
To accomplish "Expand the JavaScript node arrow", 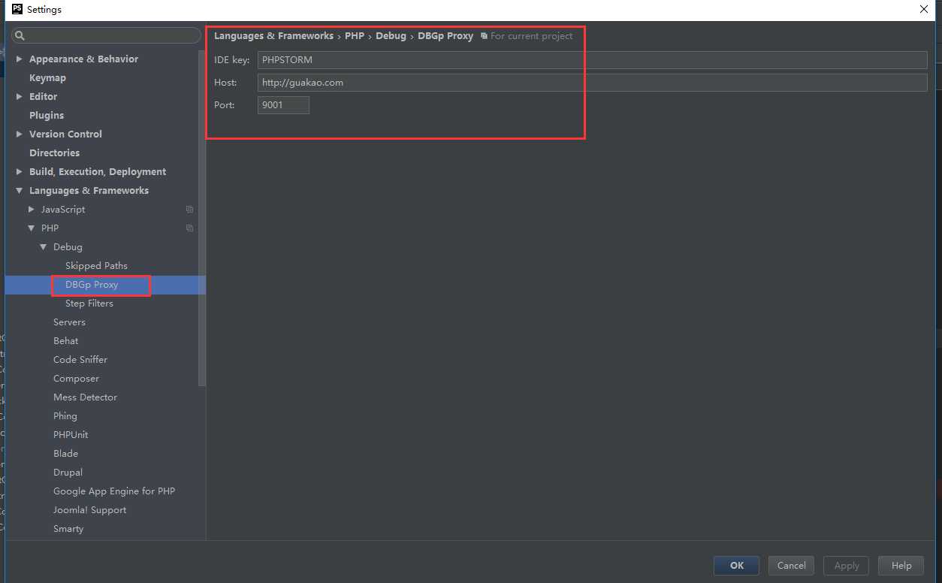I will click(32, 209).
